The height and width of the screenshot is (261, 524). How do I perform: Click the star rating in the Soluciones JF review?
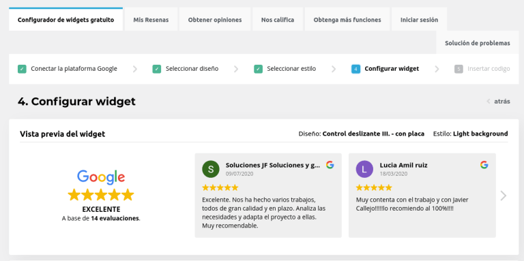point(220,187)
